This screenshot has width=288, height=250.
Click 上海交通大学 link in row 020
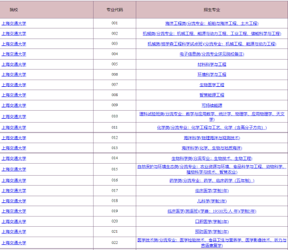pos(14,221)
